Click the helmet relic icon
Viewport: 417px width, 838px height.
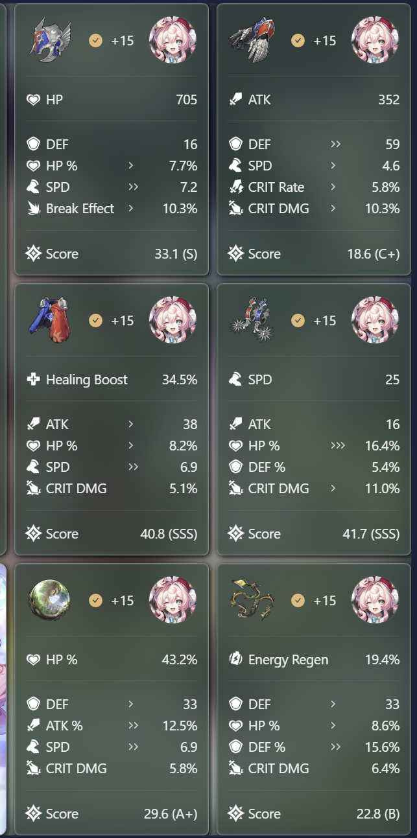[49, 40]
